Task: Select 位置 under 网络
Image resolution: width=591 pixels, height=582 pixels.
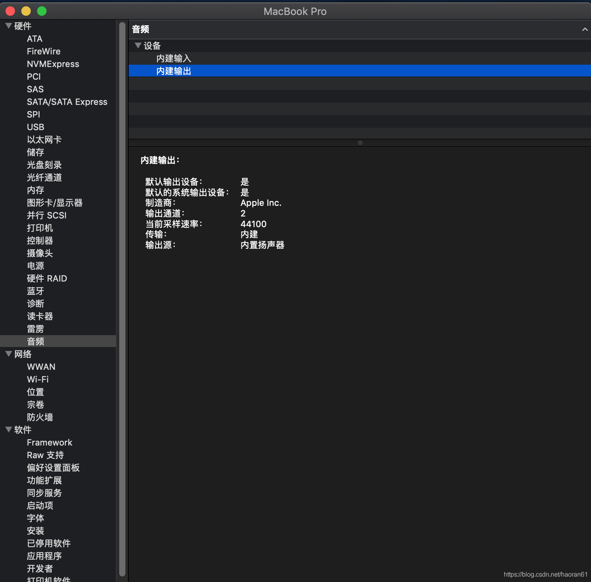Action: coord(36,392)
